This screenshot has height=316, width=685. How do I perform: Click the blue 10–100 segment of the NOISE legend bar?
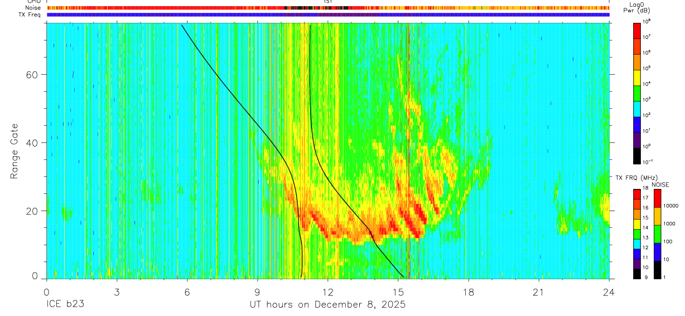(x=658, y=251)
